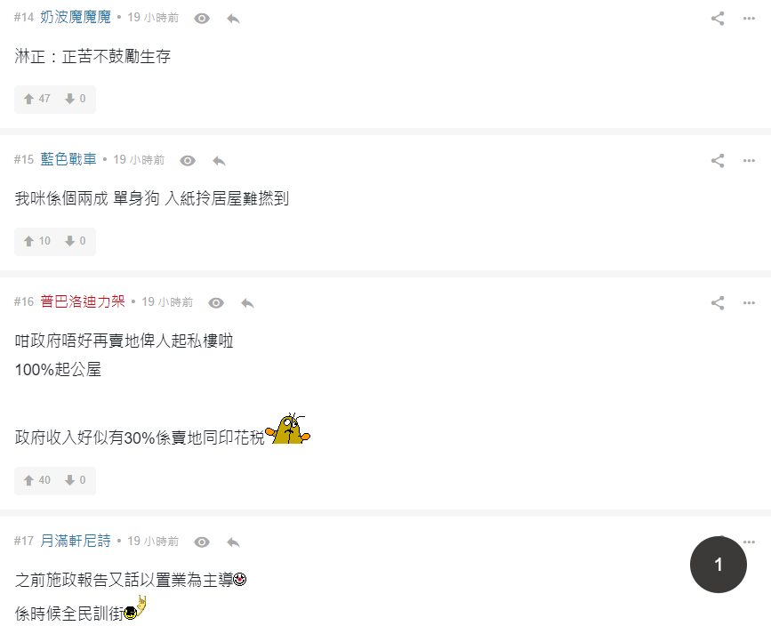This screenshot has width=771, height=642.
Task: Open more options menu for comment #16
Action: click(x=749, y=303)
